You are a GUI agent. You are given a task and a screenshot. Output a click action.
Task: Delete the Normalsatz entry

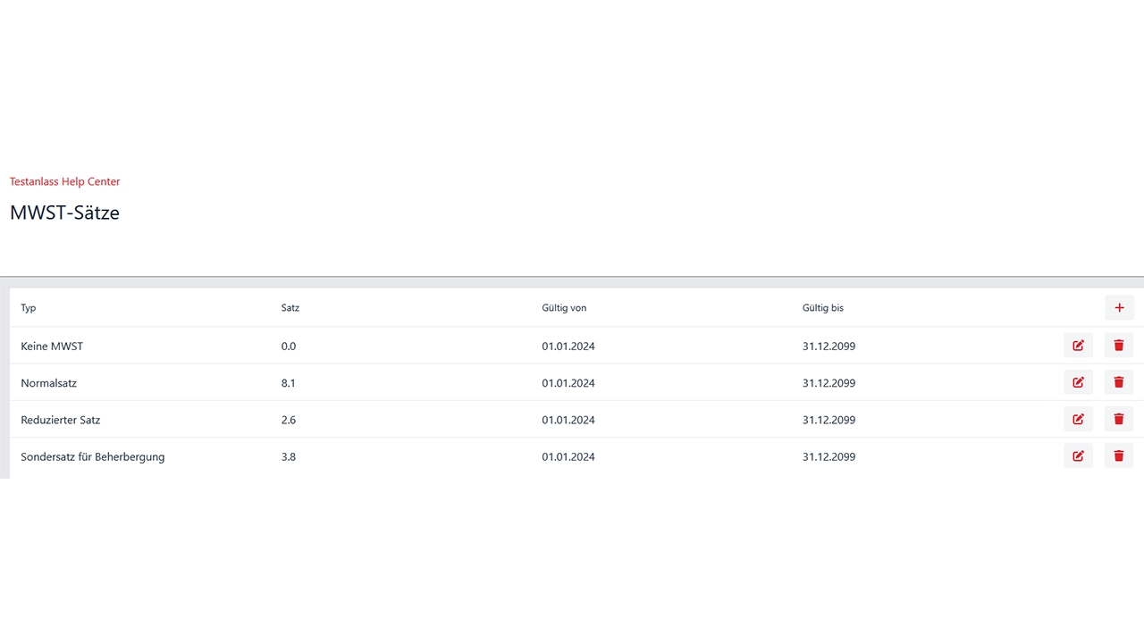point(1119,382)
